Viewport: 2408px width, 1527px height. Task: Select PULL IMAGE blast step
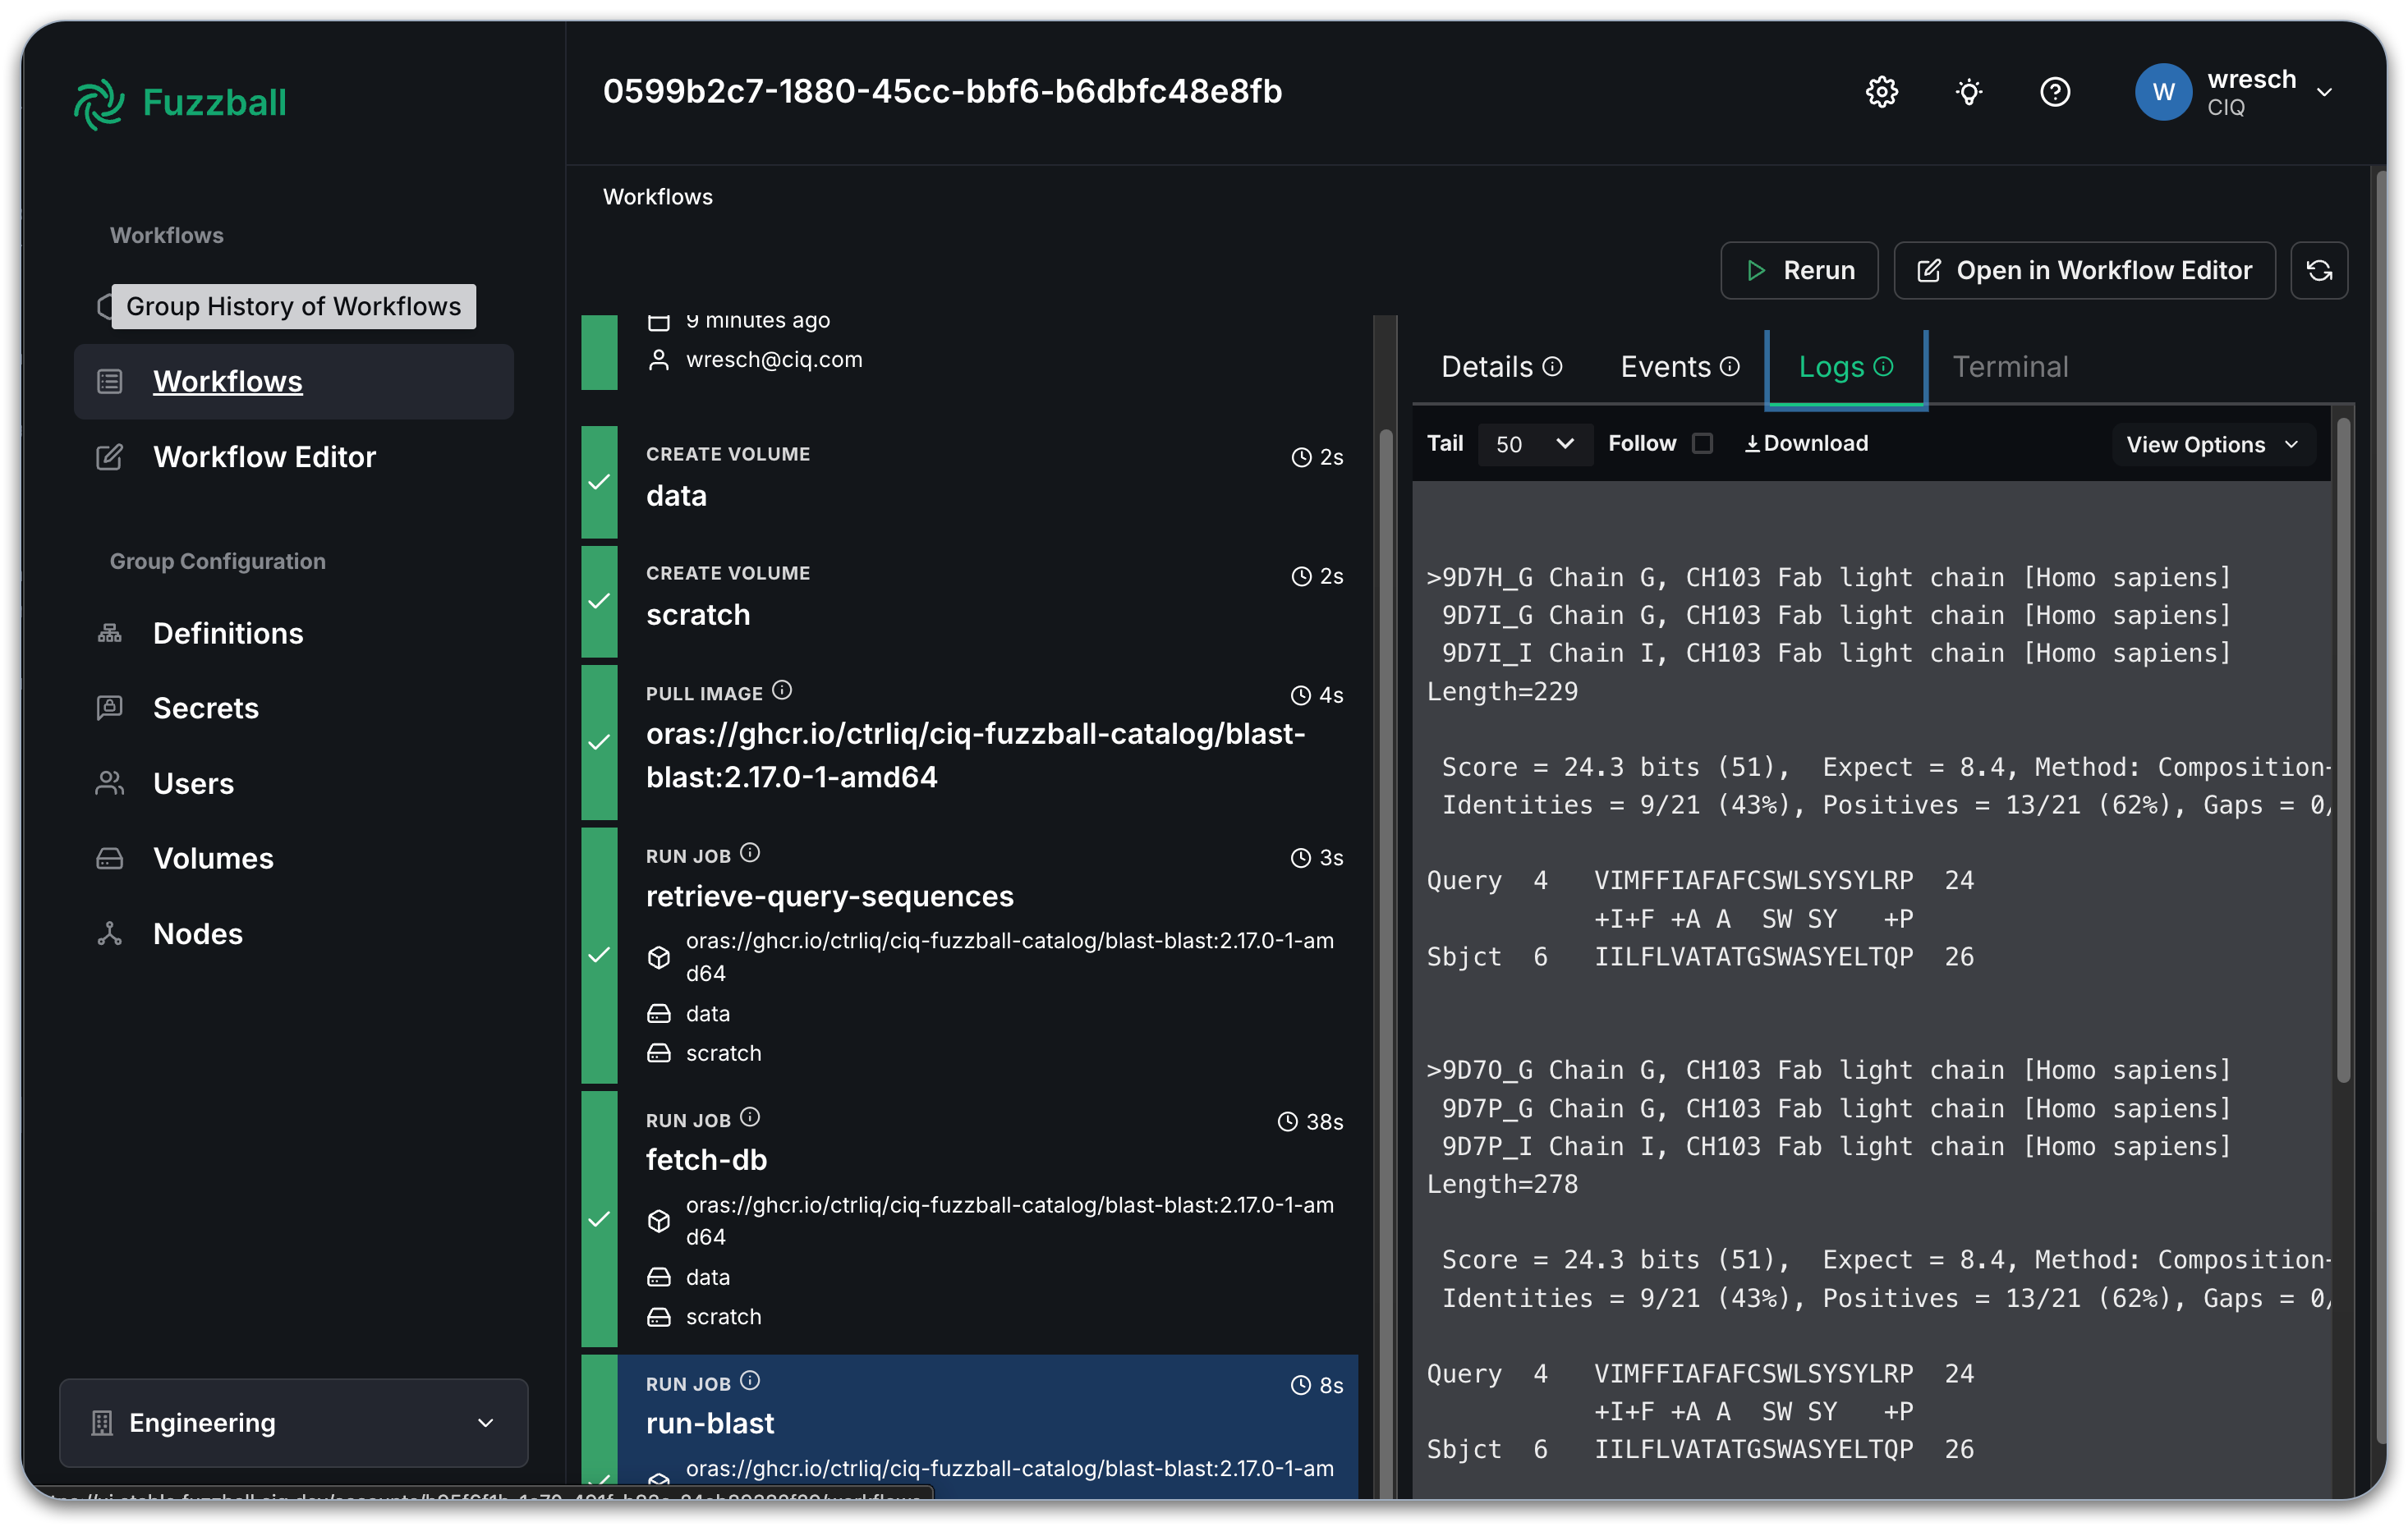point(969,741)
